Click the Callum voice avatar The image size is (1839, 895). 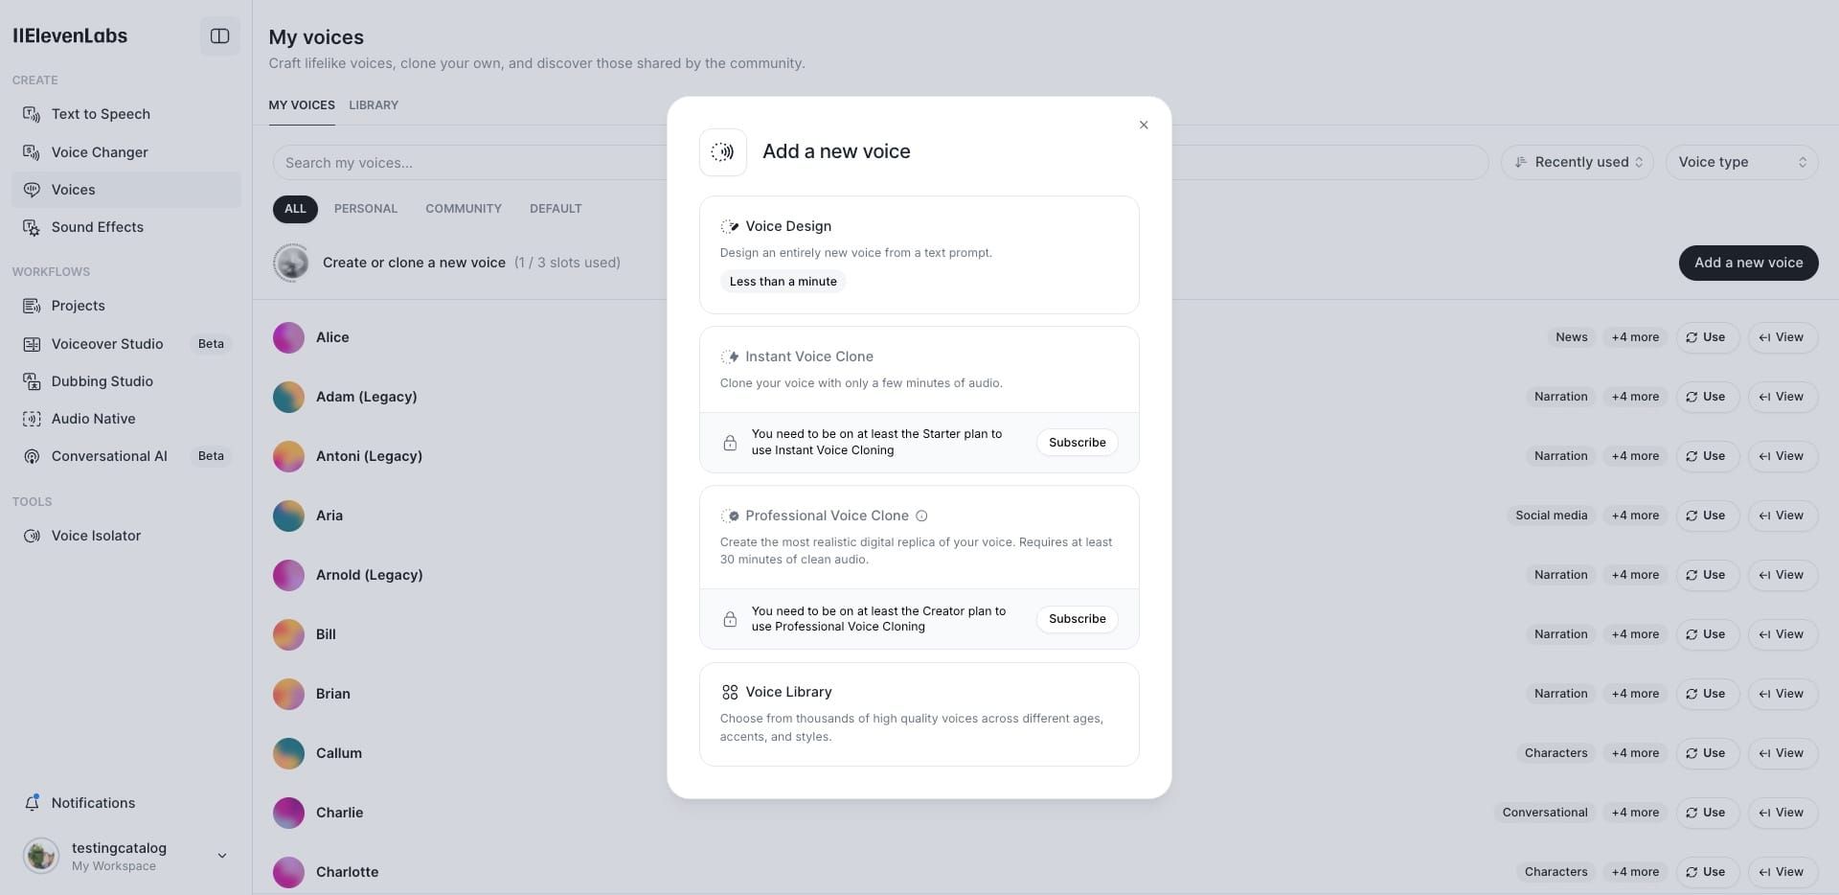point(288,753)
